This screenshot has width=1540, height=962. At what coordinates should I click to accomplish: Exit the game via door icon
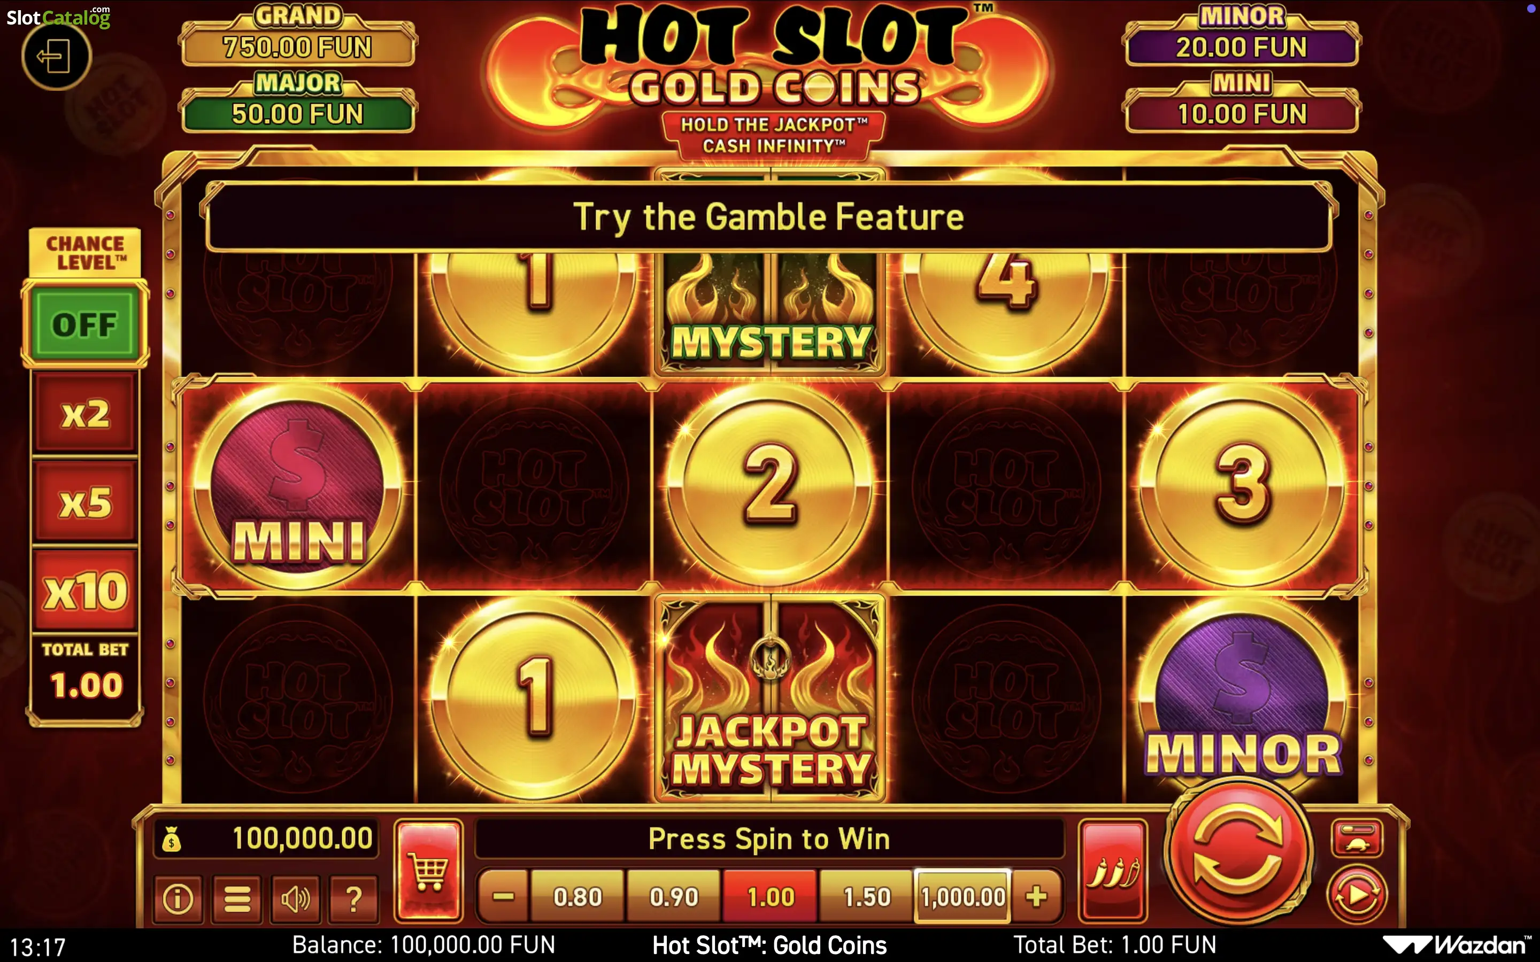tap(56, 56)
